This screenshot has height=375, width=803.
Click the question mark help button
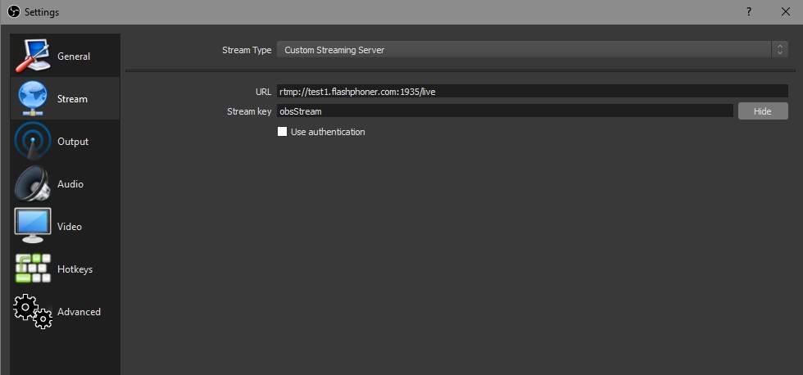[x=748, y=12]
